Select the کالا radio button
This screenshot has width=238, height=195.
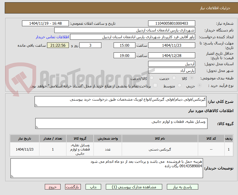192,78
